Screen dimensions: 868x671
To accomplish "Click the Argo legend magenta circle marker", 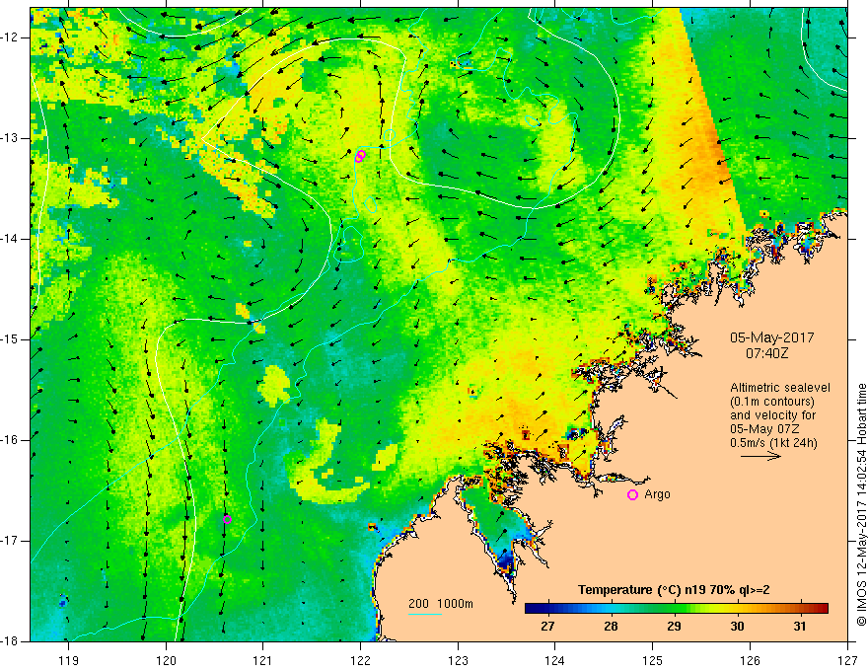I will tap(632, 495).
